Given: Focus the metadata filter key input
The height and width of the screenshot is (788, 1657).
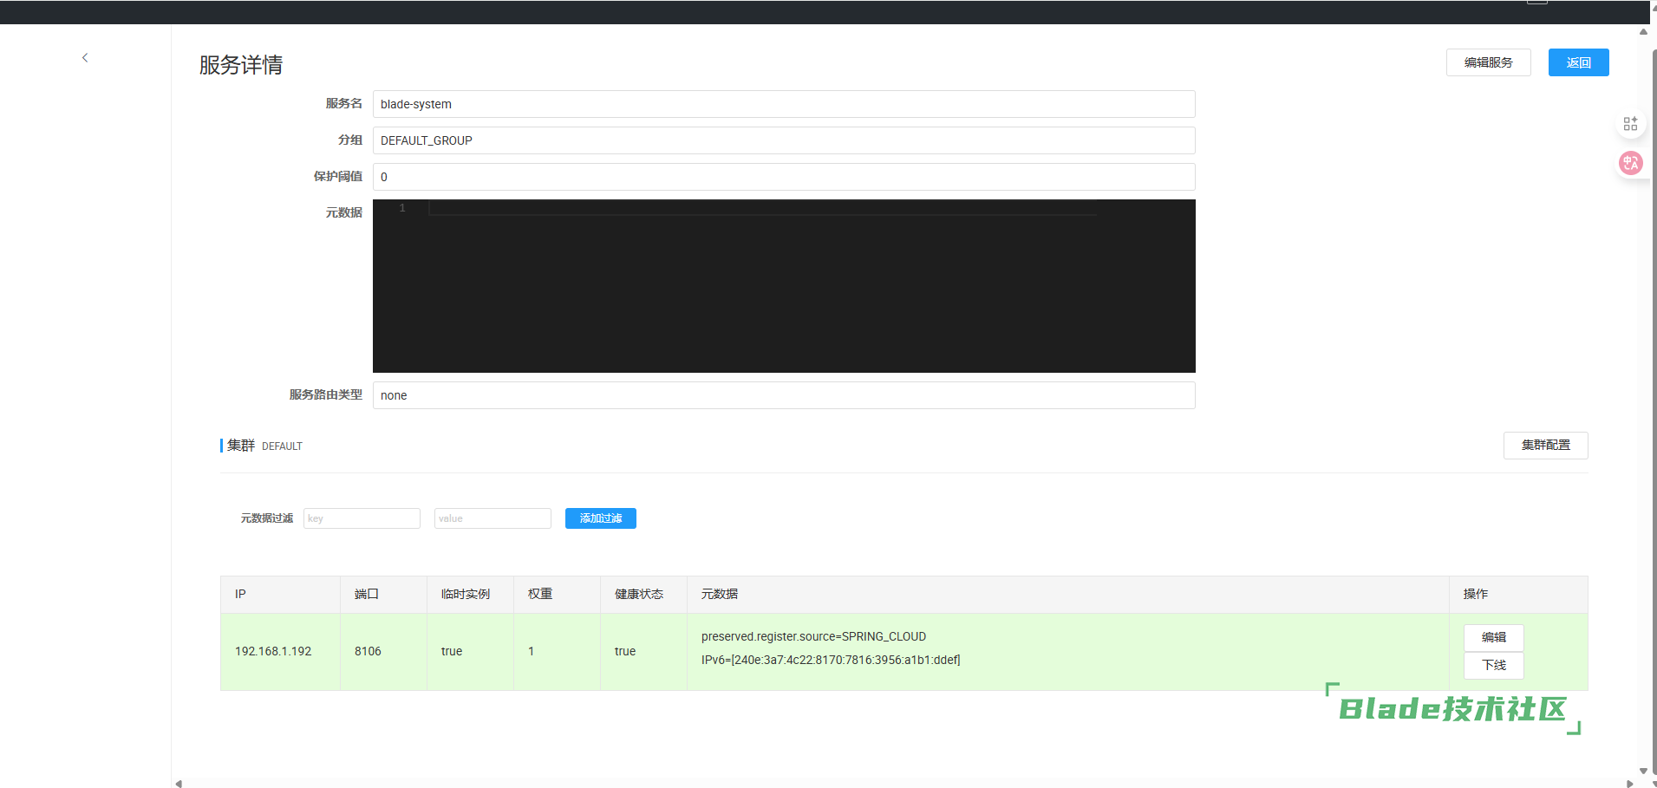Looking at the screenshot, I should [362, 518].
